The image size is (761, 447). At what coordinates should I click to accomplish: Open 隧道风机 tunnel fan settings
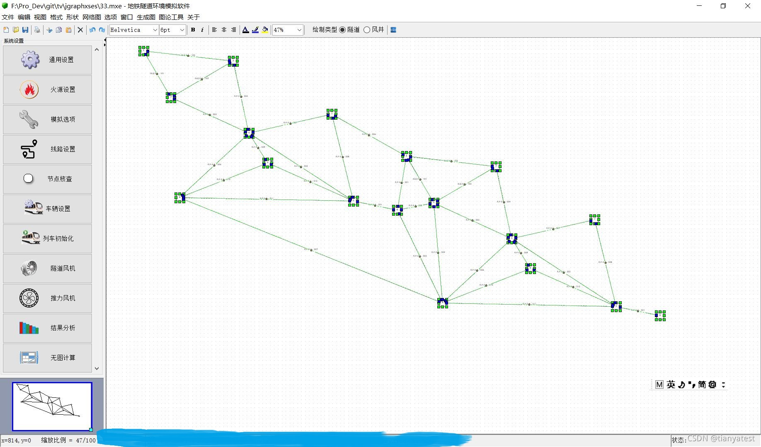47,269
